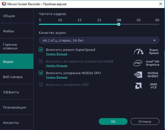
Task: Switch to the Файлы tab
Action: point(17,31)
